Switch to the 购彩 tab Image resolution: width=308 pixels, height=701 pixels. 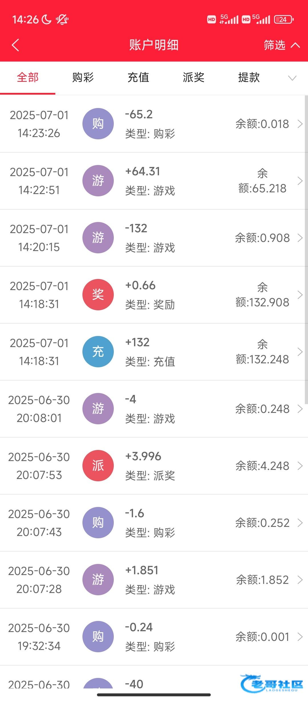coord(83,78)
